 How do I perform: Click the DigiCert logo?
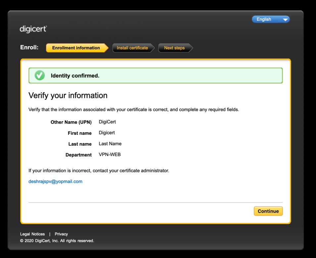[33, 29]
